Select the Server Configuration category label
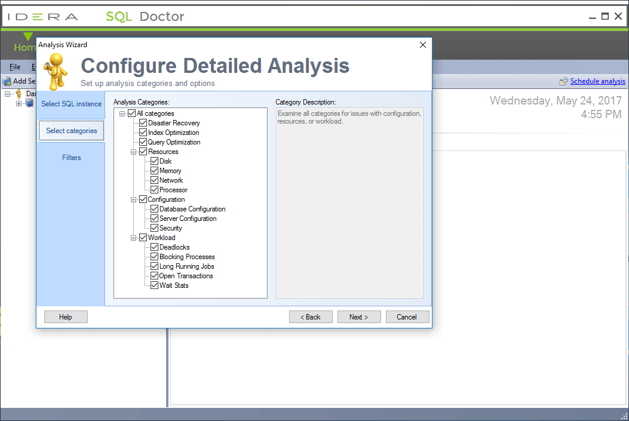 tap(188, 219)
